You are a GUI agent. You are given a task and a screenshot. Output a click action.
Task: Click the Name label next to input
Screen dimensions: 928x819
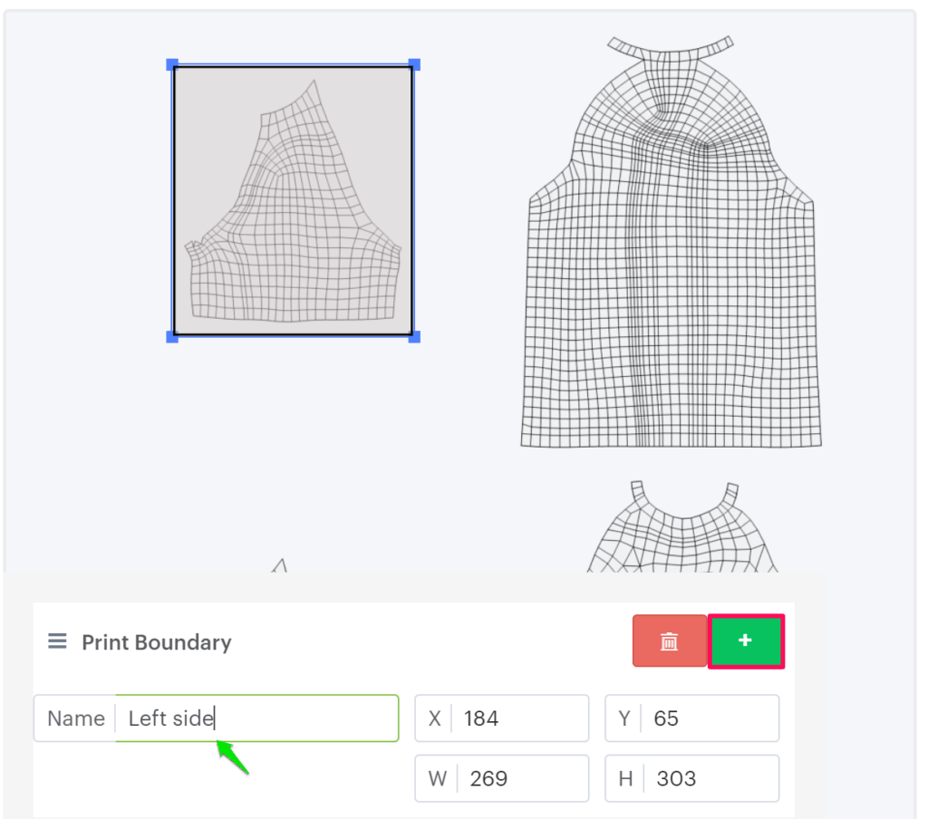click(76, 718)
